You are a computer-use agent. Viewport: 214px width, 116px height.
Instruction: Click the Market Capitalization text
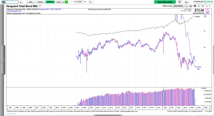tap(24, 13)
